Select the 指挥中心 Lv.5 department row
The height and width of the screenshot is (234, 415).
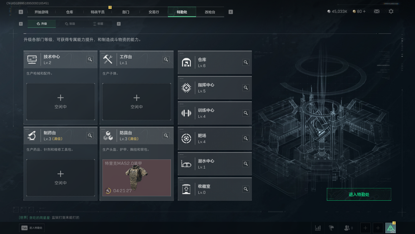point(215,88)
